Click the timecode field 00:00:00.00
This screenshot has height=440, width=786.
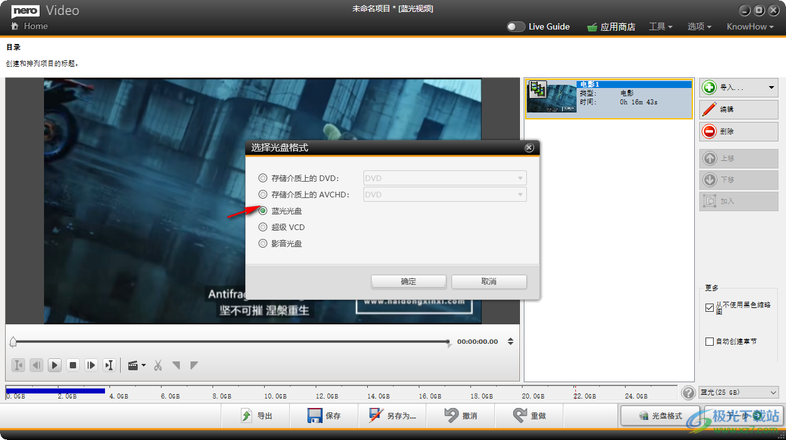click(477, 342)
